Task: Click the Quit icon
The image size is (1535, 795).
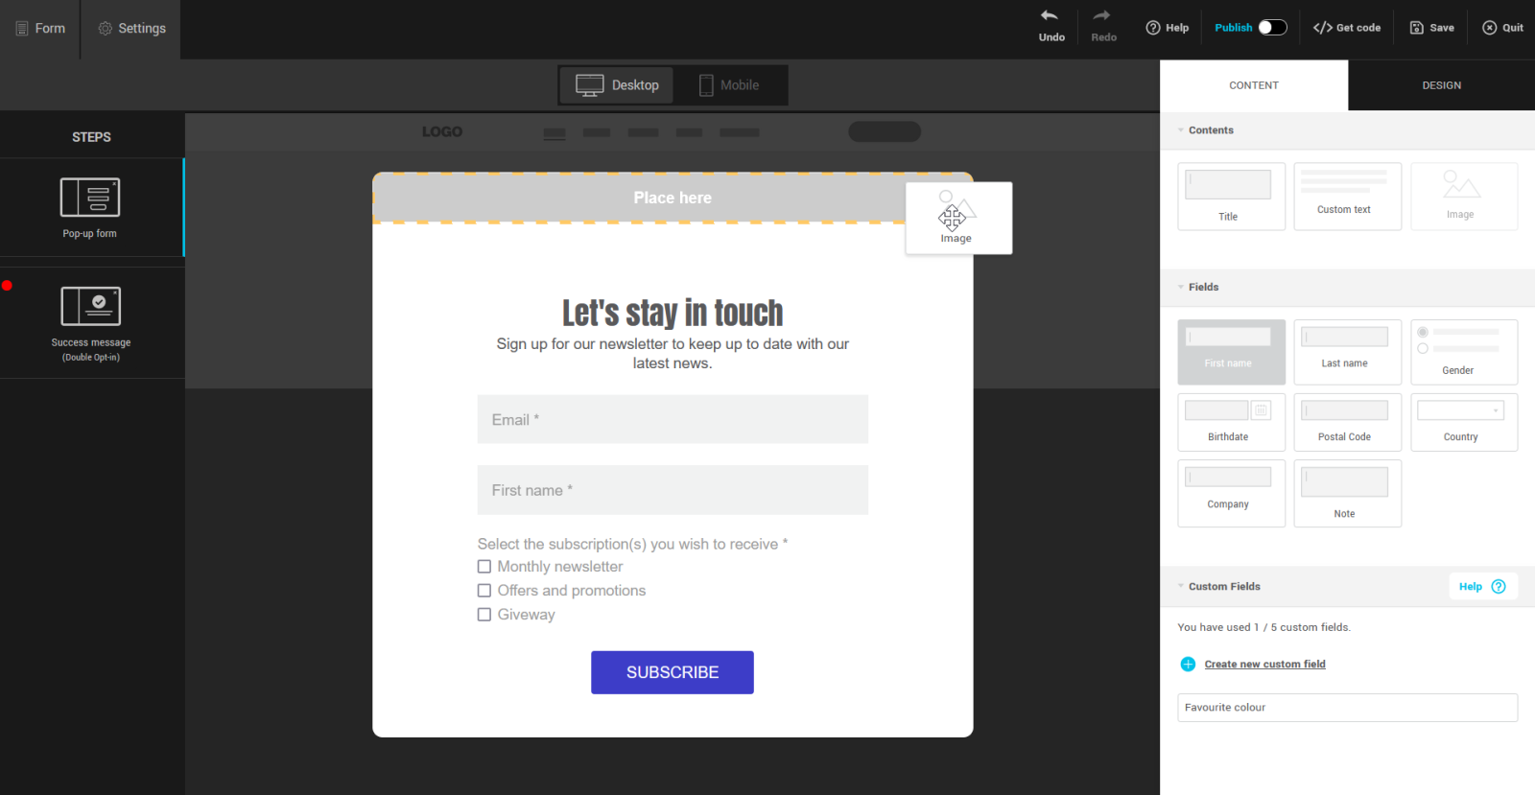Action: click(x=1490, y=28)
